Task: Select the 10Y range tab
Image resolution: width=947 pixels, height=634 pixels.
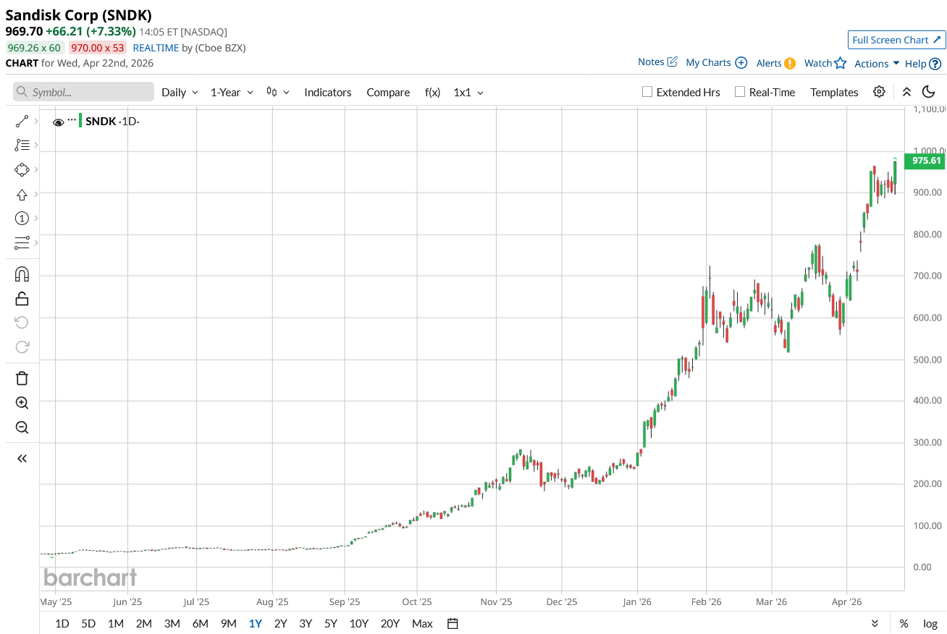Action: (x=358, y=623)
